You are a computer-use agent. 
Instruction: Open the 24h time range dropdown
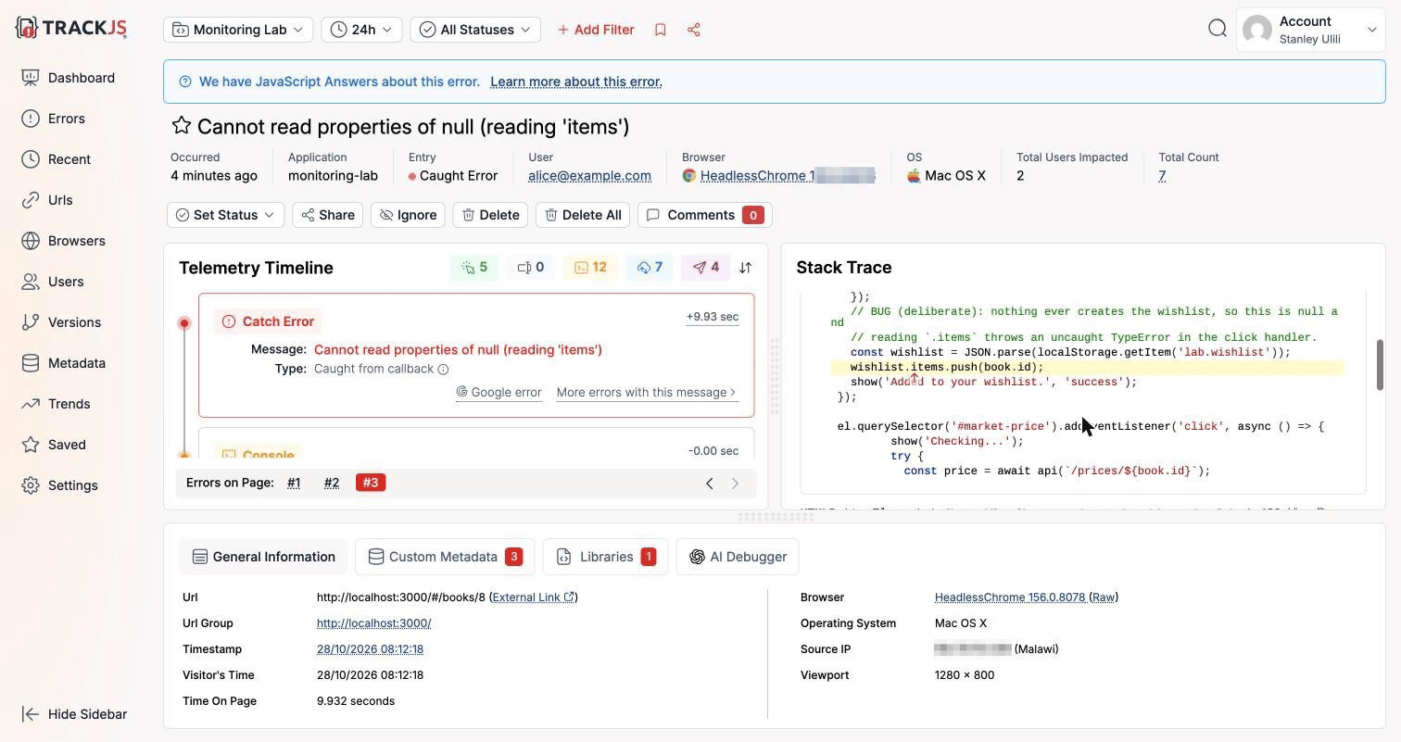pos(361,30)
